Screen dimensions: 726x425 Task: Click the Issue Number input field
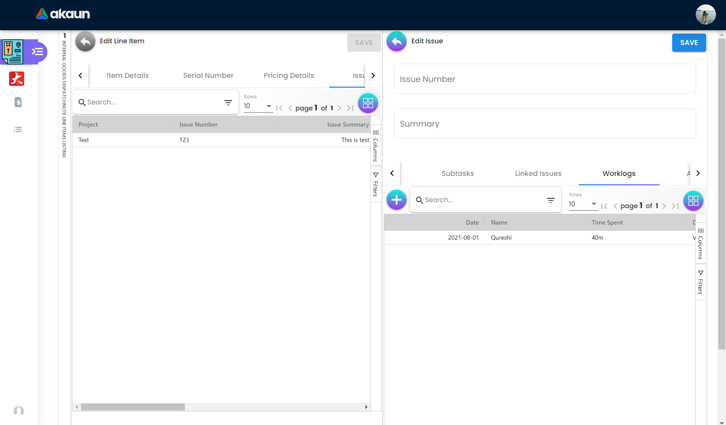[544, 79]
